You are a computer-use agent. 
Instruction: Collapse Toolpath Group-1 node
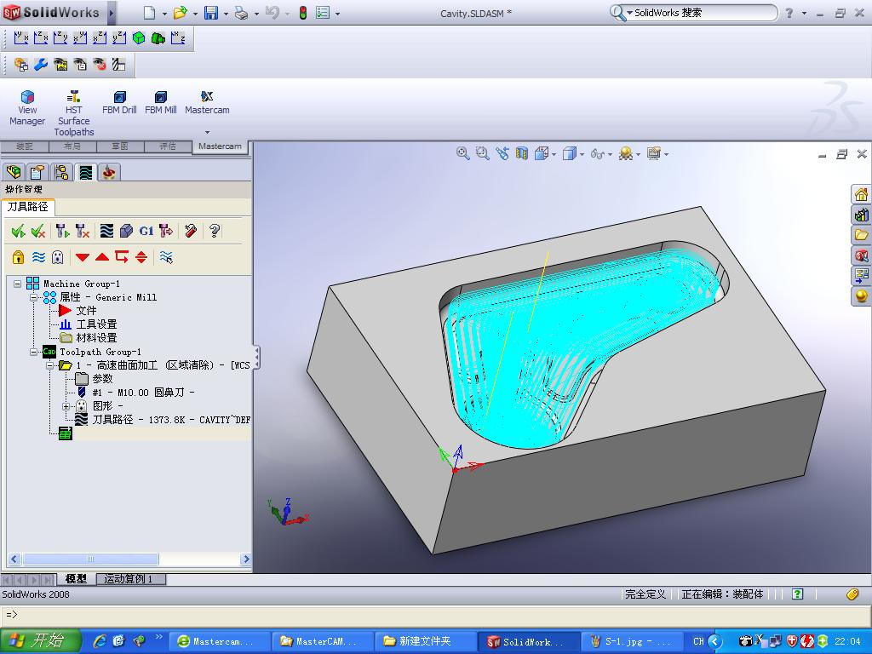[34, 352]
